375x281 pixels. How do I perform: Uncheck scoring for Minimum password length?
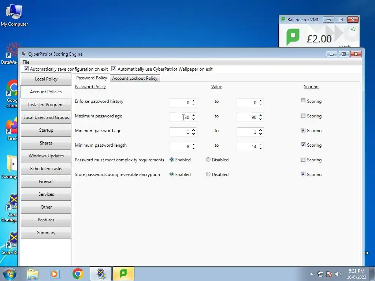pos(303,145)
